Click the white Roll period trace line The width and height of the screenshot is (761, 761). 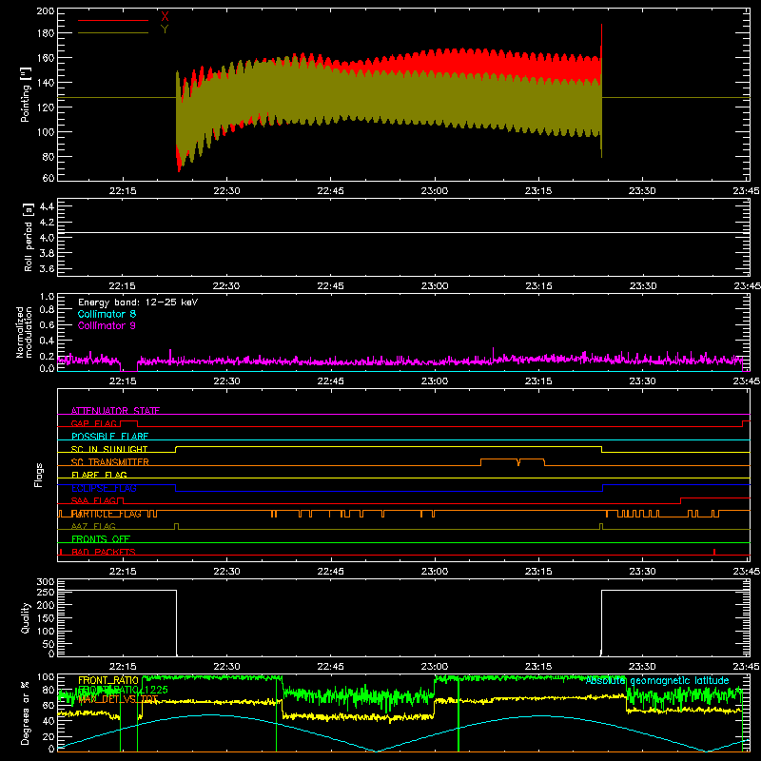click(403, 232)
